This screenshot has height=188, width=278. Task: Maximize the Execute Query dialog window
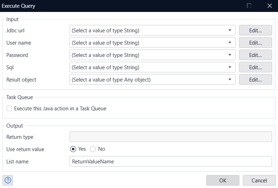[249, 6]
